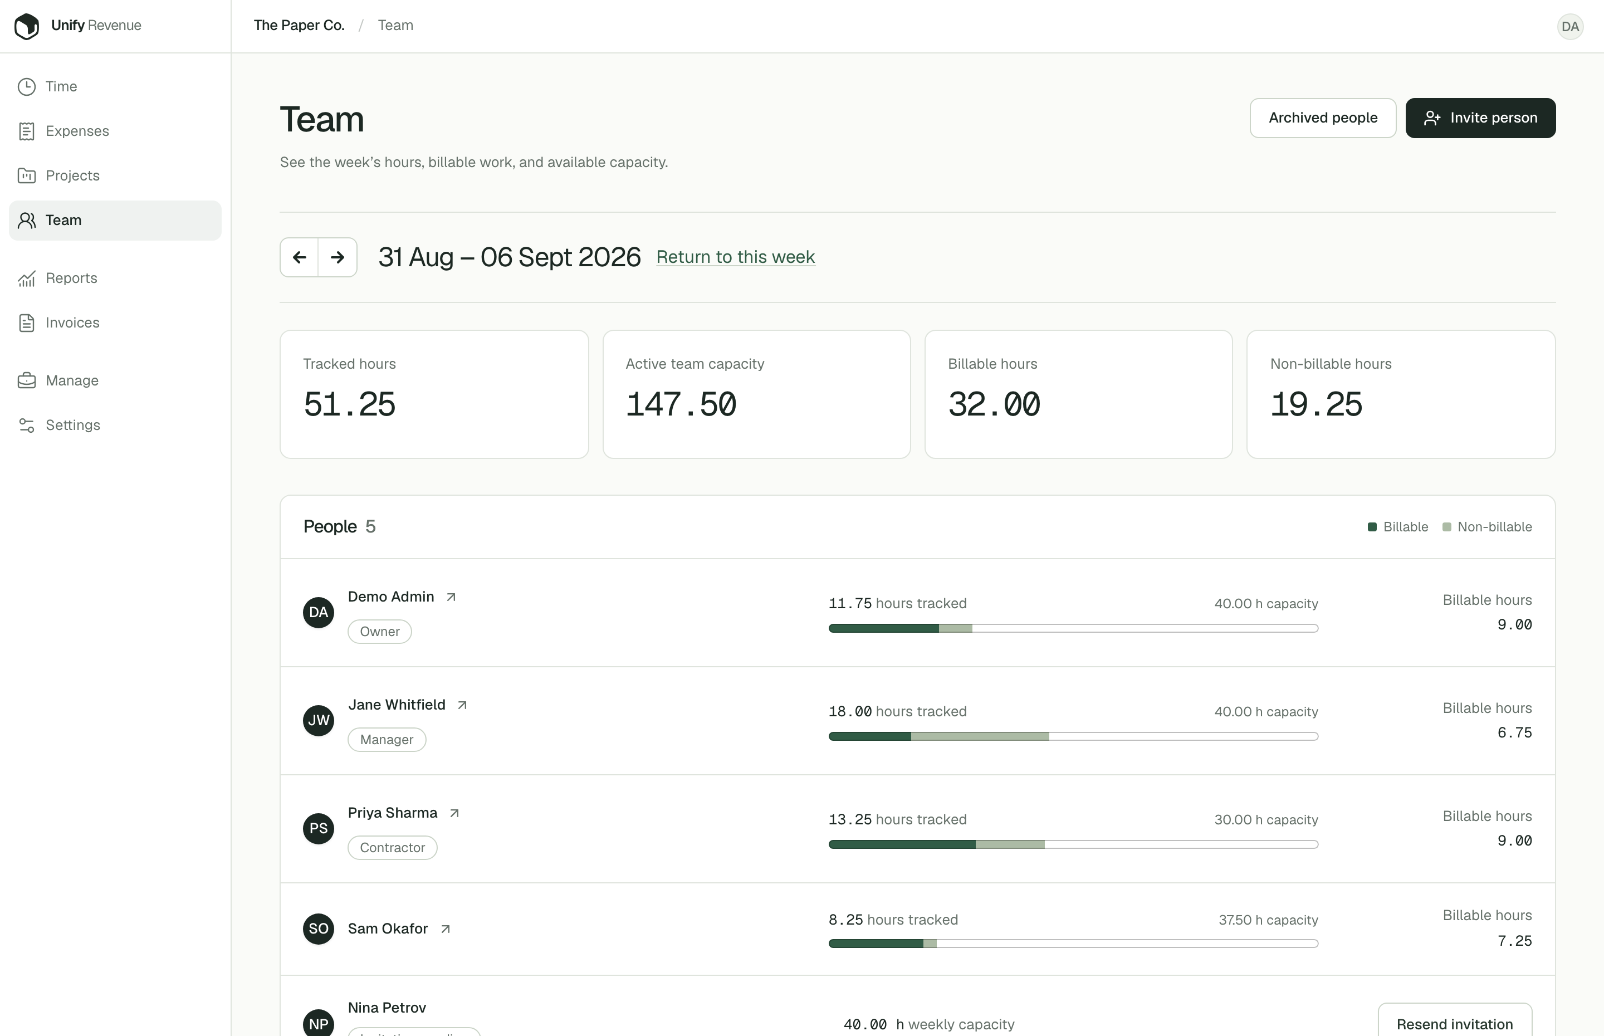Select Settings in the sidebar menu
Image resolution: width=1604 pixels, height=1036 pixels.
115,425
